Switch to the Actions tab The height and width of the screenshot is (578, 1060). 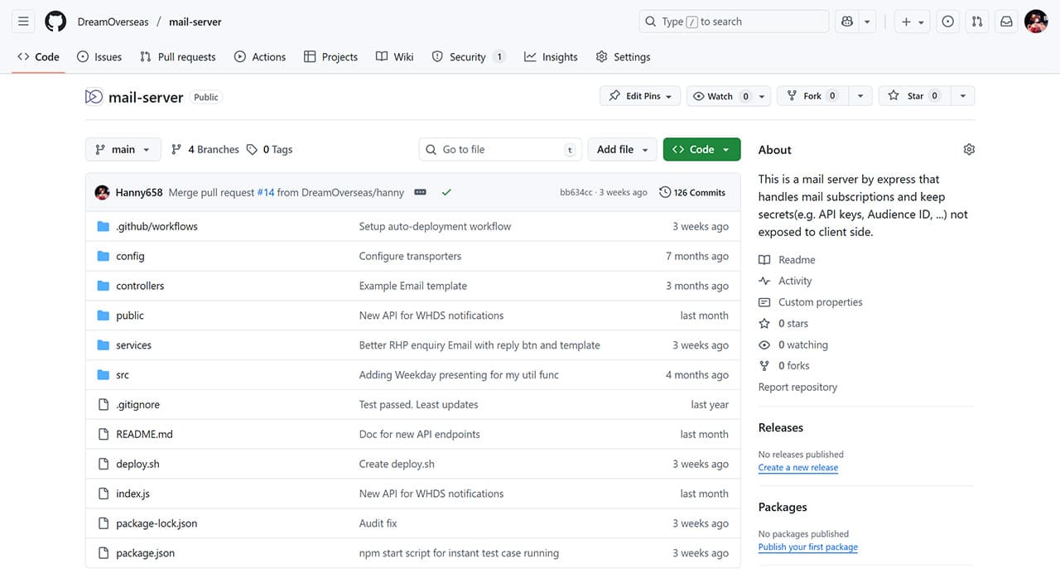click(x=260, y=57)
